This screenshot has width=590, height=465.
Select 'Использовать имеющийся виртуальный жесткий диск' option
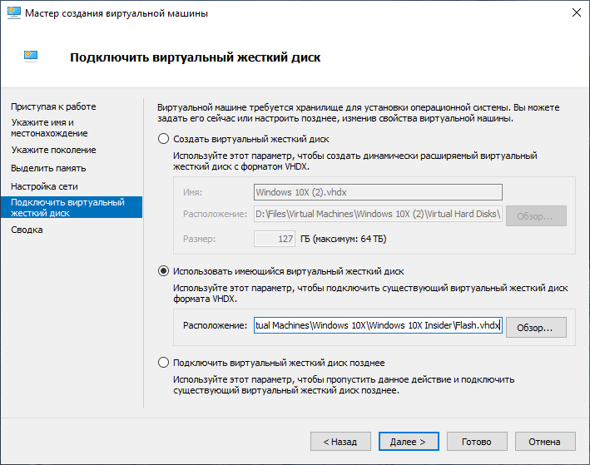coord(163,271)
